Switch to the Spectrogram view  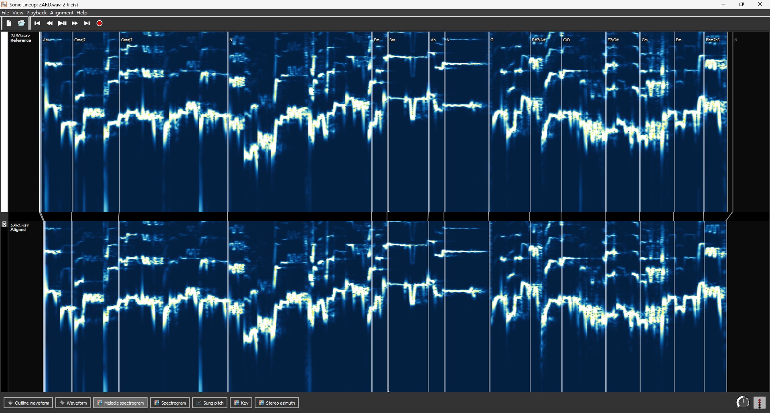(170, 403)
